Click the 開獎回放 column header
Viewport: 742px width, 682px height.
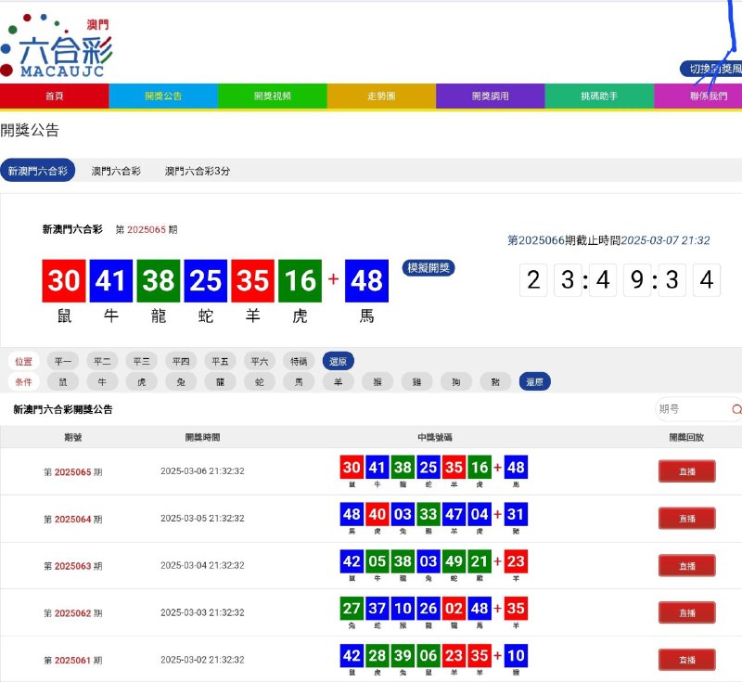pos(686,437)
